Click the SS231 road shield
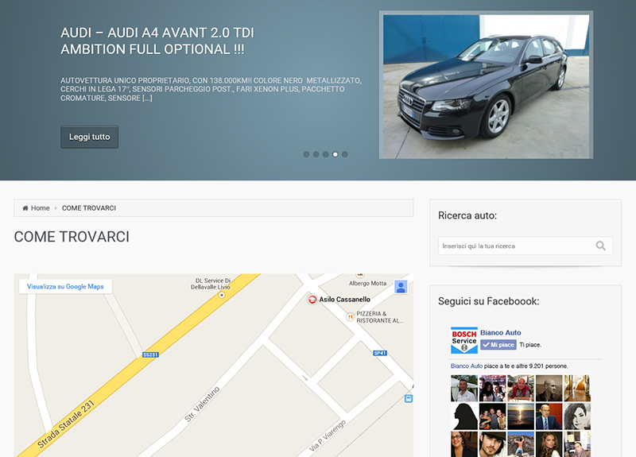 (150, 354)
